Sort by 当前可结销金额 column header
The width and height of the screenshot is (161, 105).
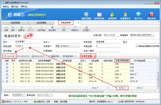click(x=122, y=61)
